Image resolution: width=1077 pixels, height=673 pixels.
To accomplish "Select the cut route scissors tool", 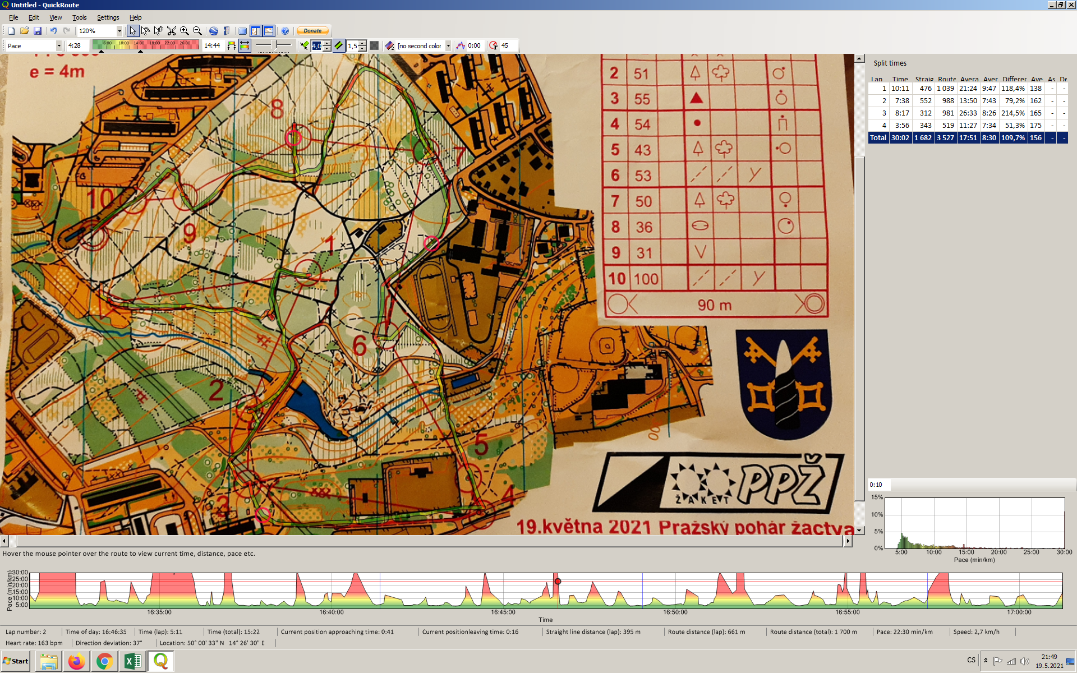I will pos(172,31).
